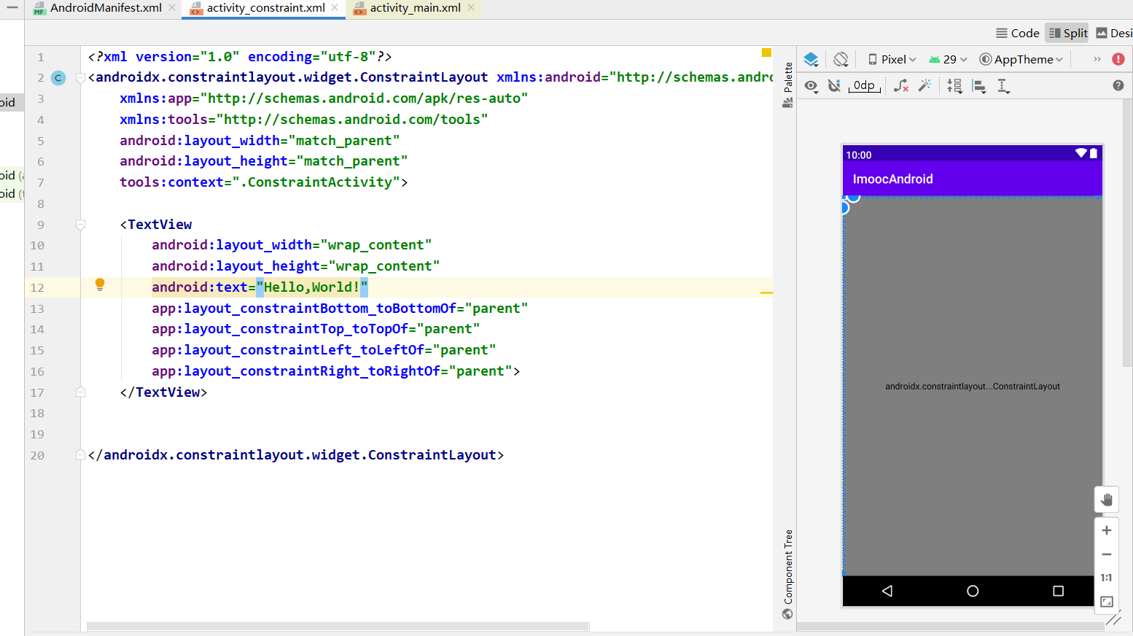Click the Infer Constraints magic wand

click(925, 86)
